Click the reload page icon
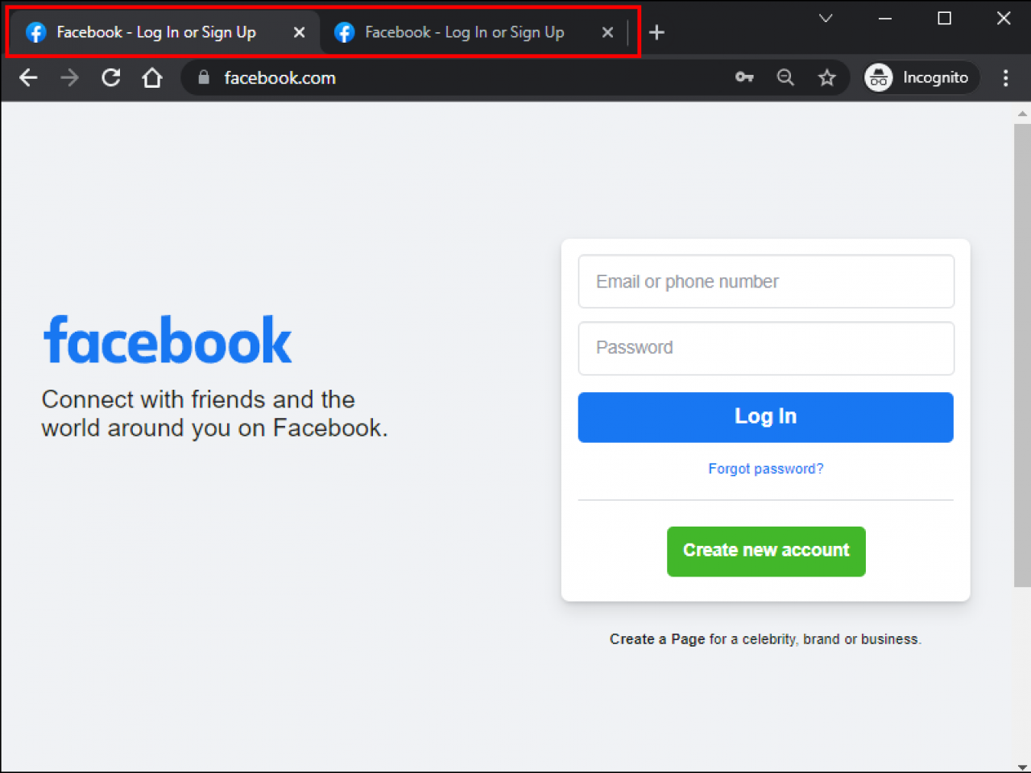 pyautogui.click(x=110, y=77)
